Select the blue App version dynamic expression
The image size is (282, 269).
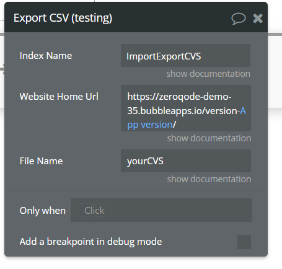[x=150, y=125]
